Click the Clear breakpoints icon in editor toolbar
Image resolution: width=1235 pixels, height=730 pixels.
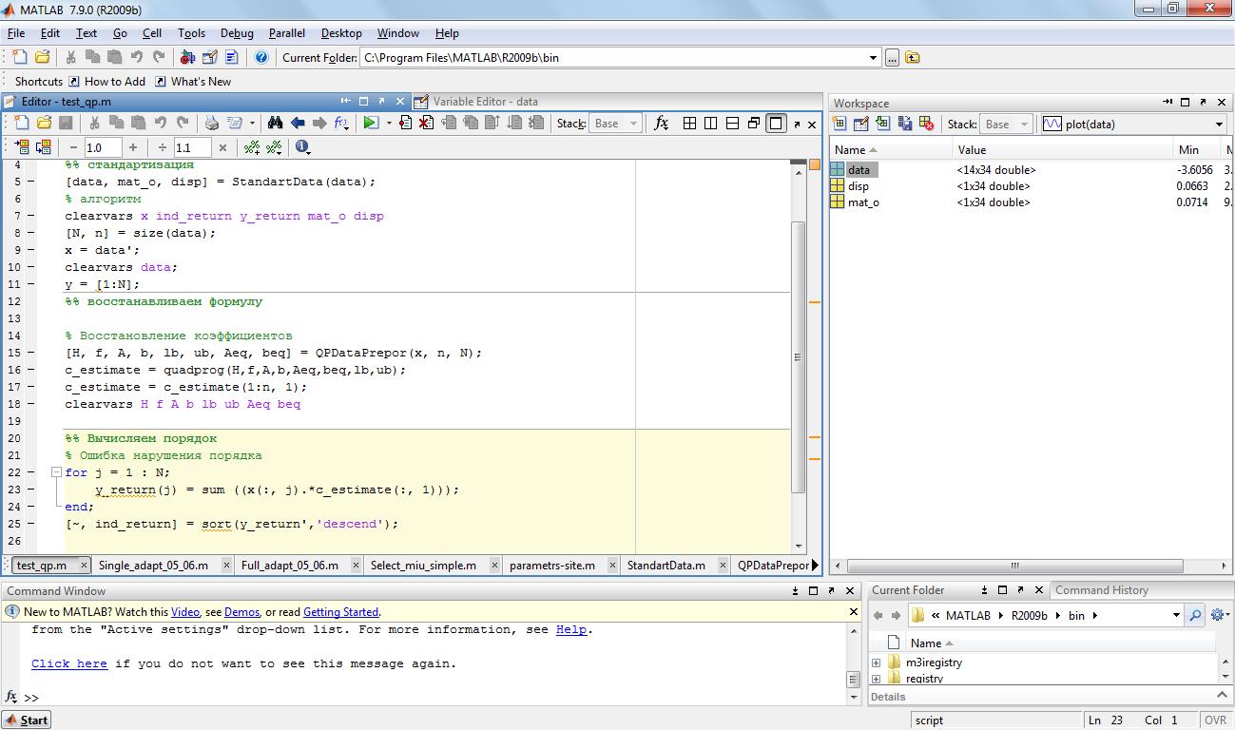(x=426, y=123)
